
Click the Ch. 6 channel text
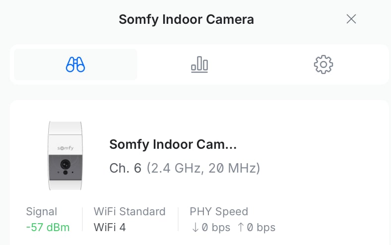point(126,168)
